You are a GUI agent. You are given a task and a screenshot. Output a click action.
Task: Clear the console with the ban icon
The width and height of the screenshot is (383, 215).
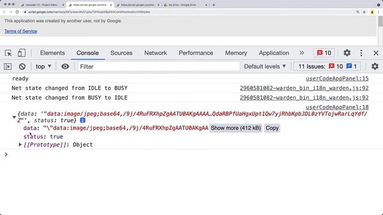point(22,66)
